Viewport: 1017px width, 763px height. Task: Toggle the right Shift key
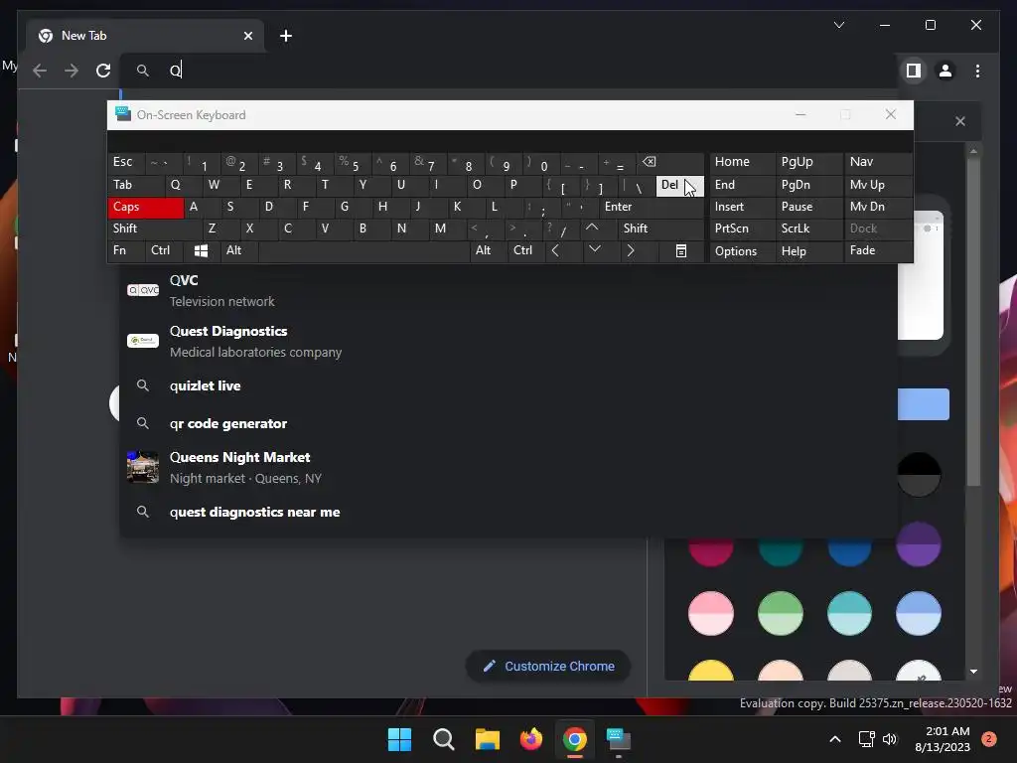pyautogui.click(x=660, y=229)
